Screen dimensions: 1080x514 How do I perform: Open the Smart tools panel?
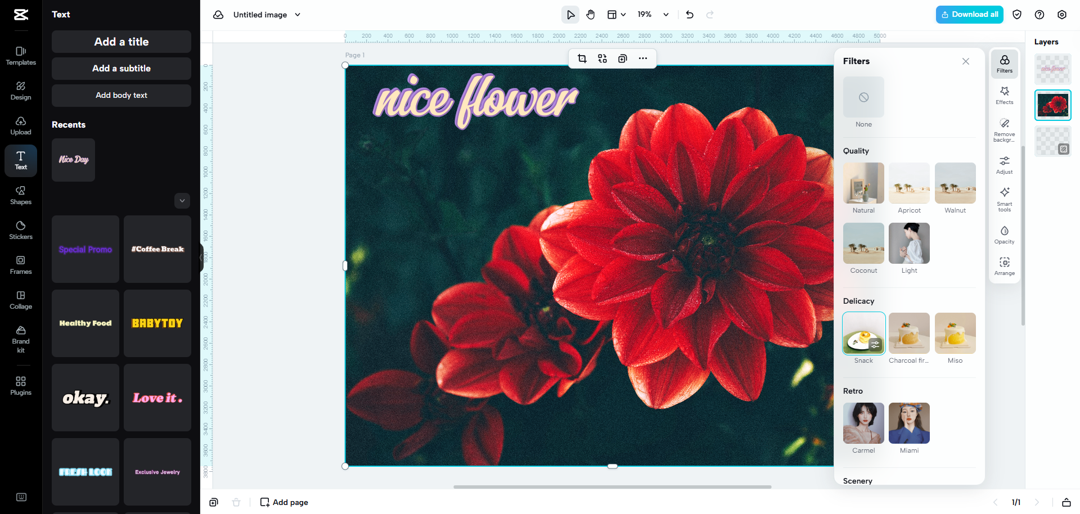click(x=1004, y=200)
